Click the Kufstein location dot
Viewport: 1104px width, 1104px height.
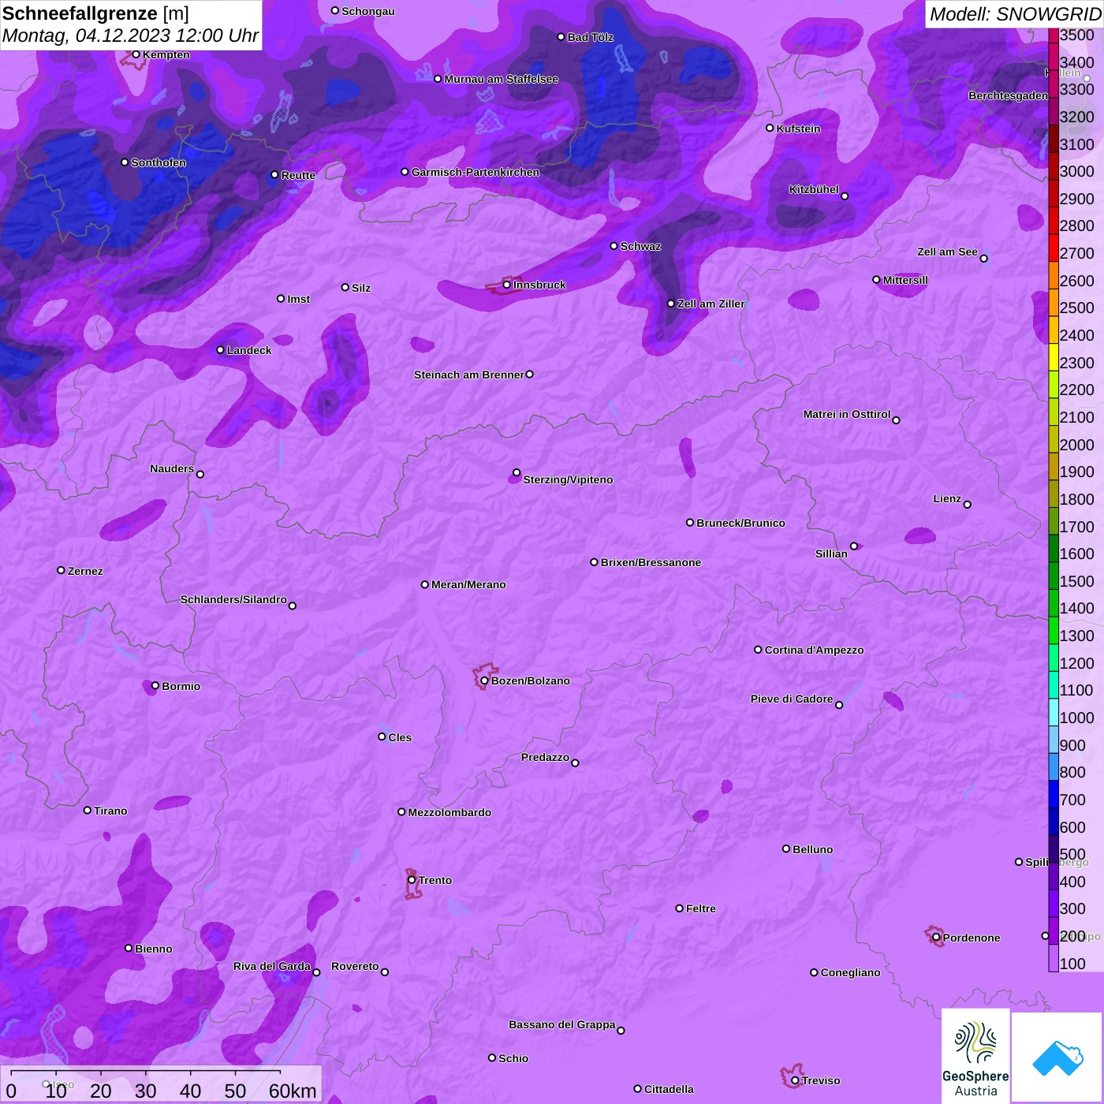tap(770, 128)
